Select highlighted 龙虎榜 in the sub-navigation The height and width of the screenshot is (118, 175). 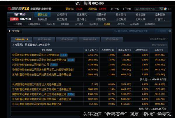[107, 24]
